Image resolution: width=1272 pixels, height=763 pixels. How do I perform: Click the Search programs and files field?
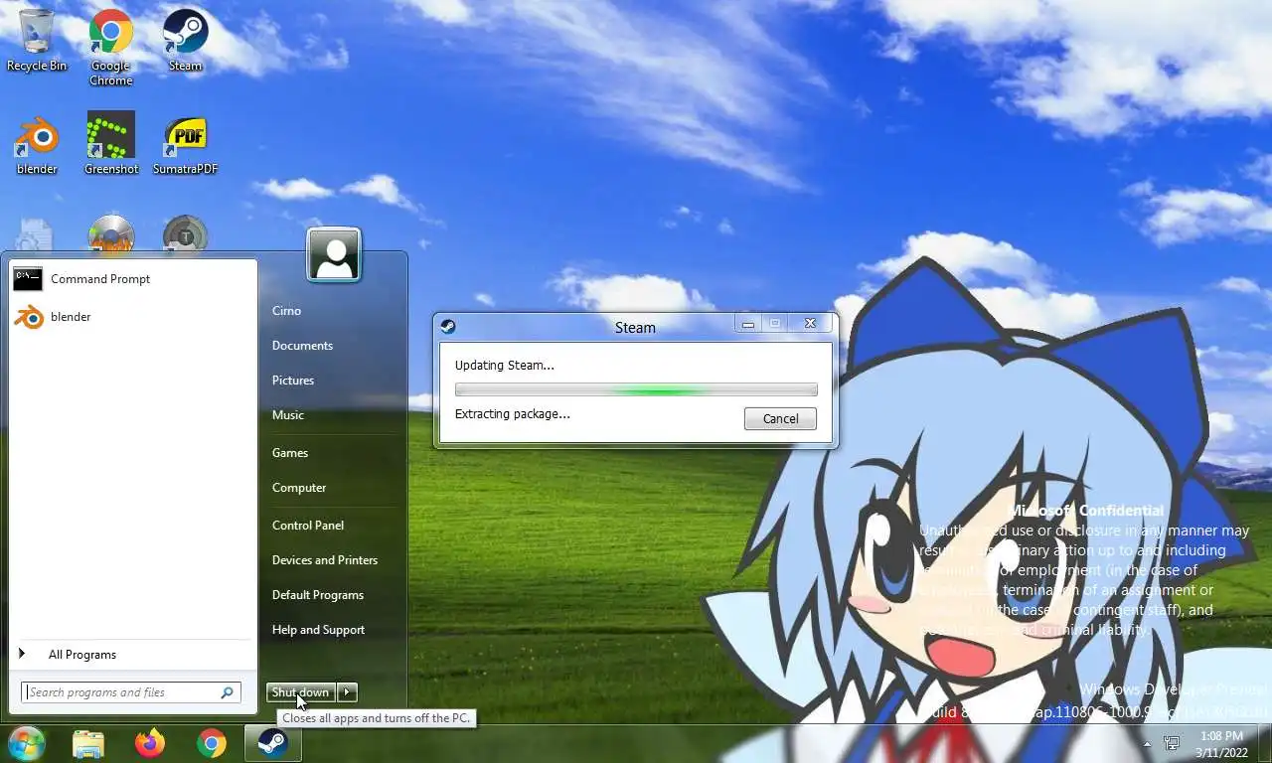click(131, 692)
